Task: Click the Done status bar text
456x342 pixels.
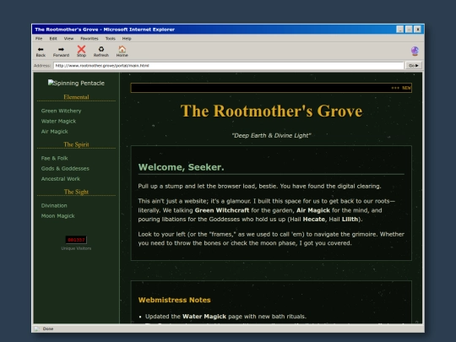Action: coord(48,329)
